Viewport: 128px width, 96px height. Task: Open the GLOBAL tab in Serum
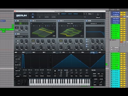54,15
